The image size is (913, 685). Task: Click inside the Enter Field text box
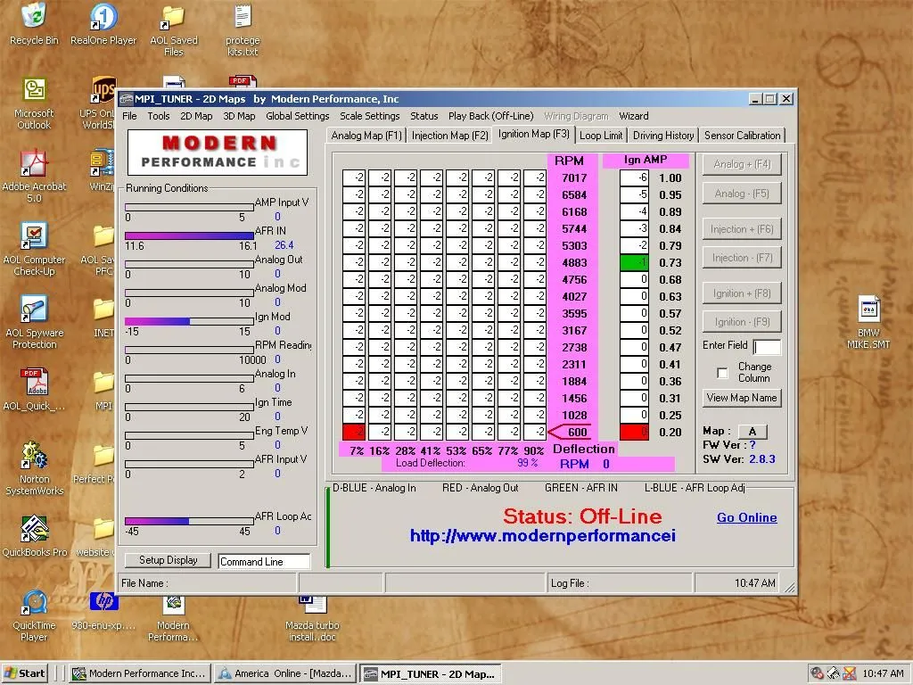coord(767,347)
